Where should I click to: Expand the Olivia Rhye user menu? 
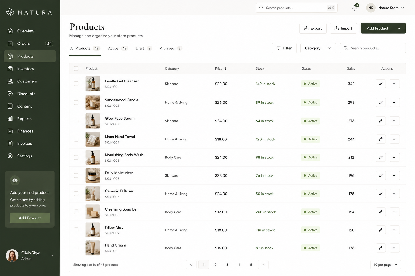[x=52, y=256]
